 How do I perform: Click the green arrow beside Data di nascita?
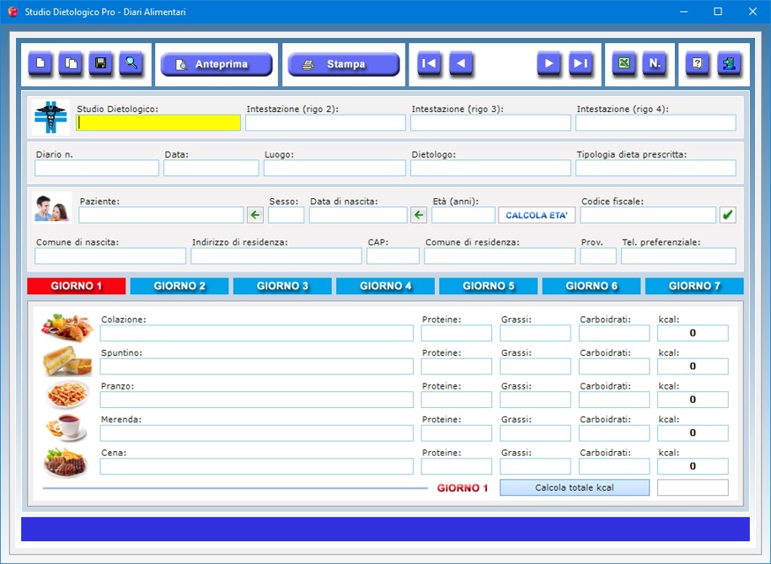coord(418,215)
